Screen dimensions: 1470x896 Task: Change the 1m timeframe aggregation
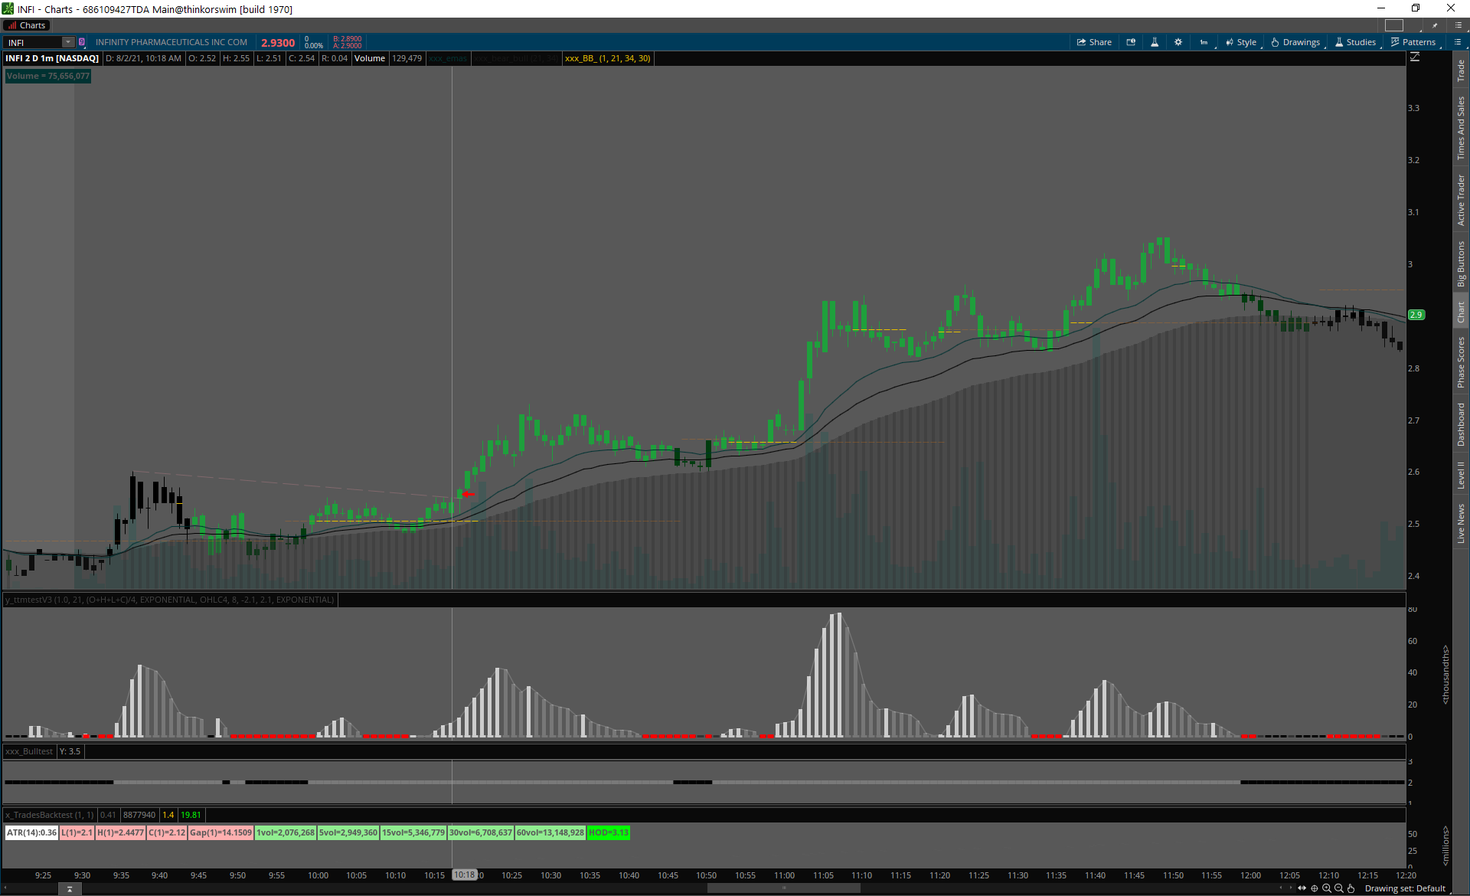pyautogui.click(x=1204, y=42)
